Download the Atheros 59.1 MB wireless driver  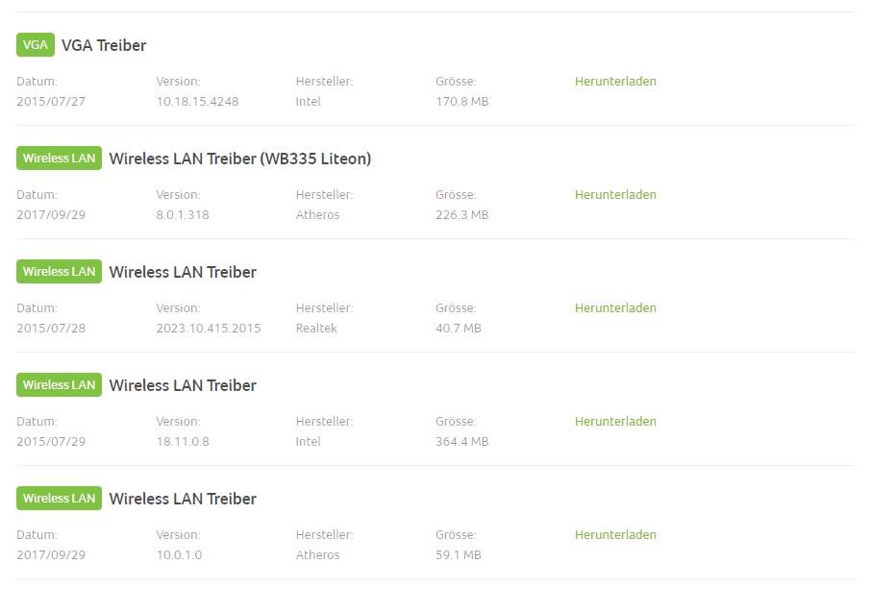click(615, 535)
